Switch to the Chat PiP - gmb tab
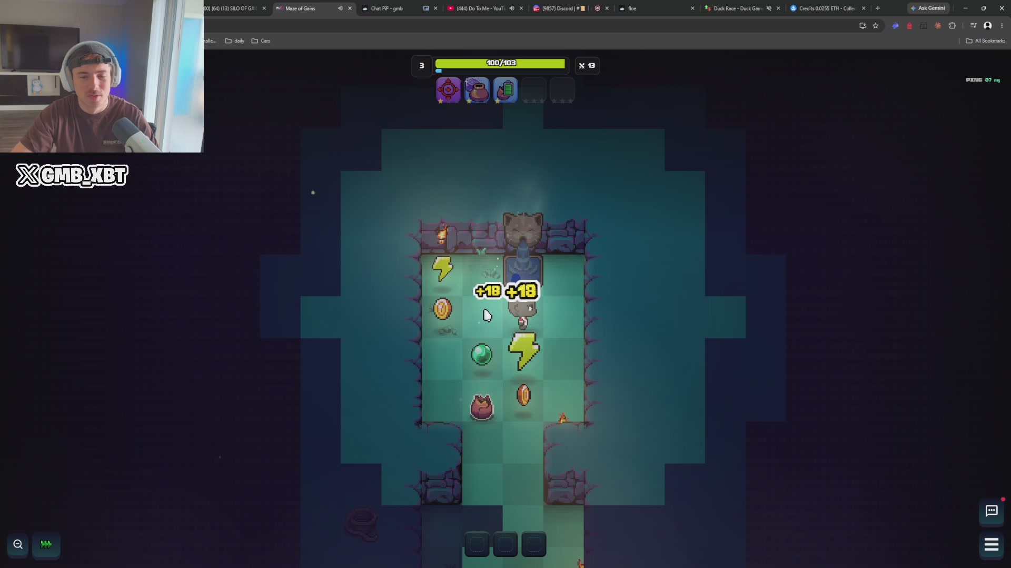The height and width of the screenshot is (568, 1011). [x=386, y=8]
